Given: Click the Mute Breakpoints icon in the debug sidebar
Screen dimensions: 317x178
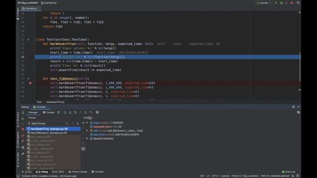Looking at the screenshot, I should pos(23,141).
